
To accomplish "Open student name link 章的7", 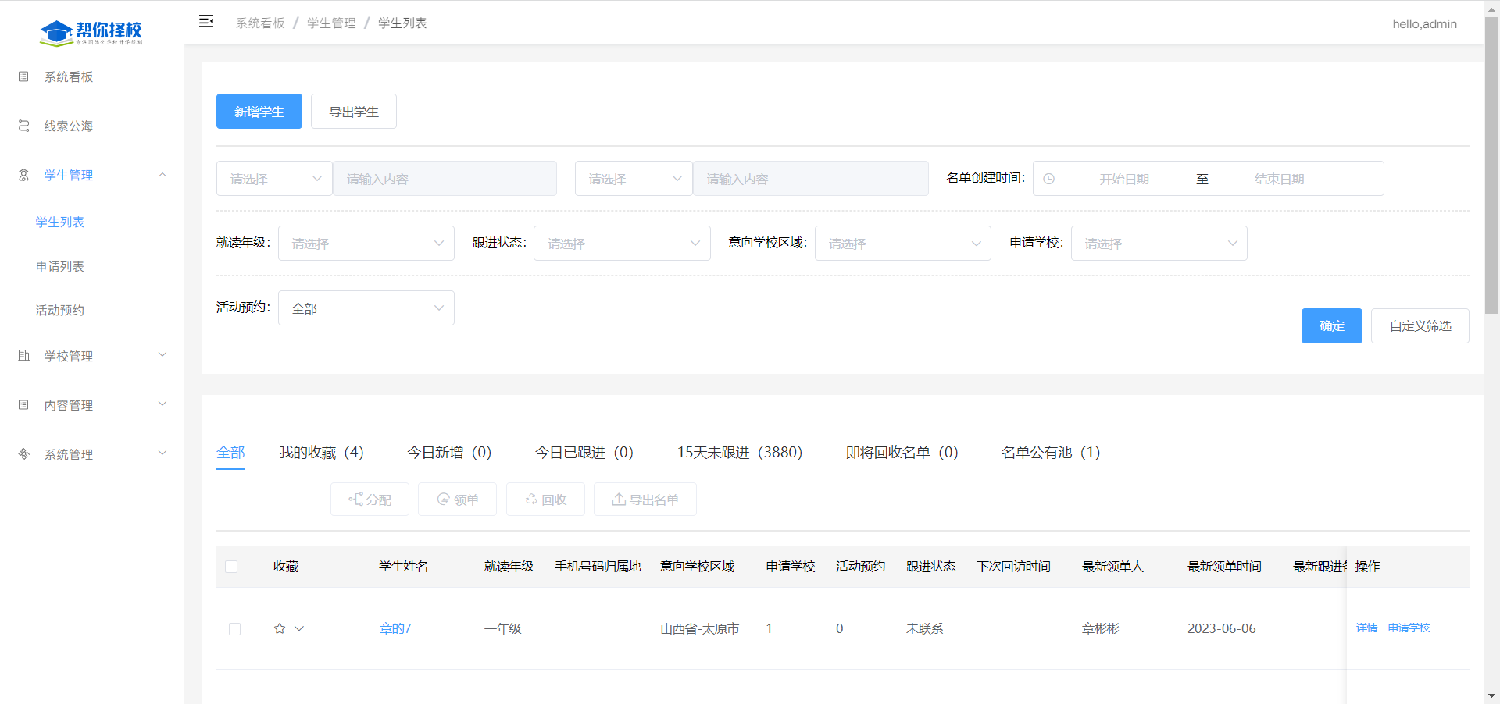I will point(395,628).
